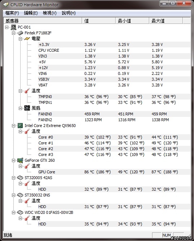Click the 就緒 status bar text
Image resolution: width=194 pixels, height=241 pixels.
pos(8,235)
